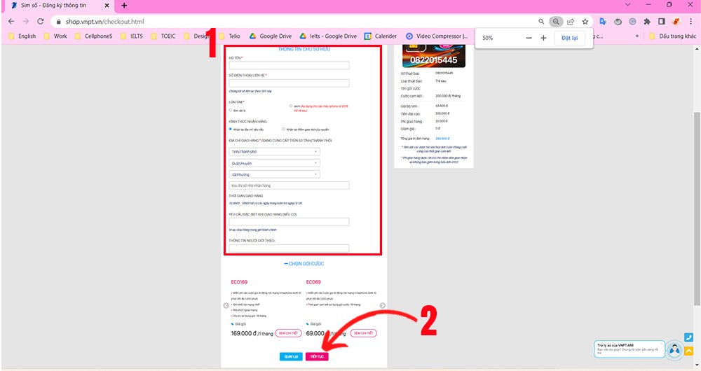Open a new browser tab
The image size is (701, 371).
(x=124, y=6)
